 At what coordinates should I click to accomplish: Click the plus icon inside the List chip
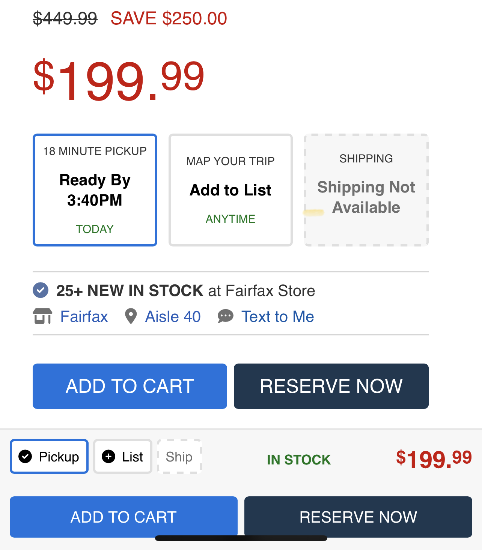[x=108, y=456]
